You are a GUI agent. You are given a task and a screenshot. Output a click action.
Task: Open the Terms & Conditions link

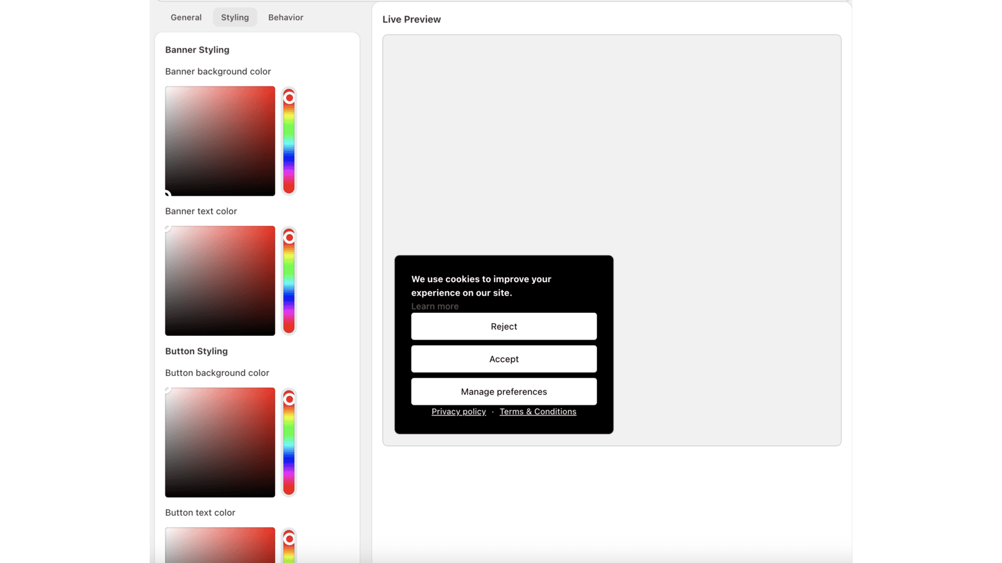(538, 412)
